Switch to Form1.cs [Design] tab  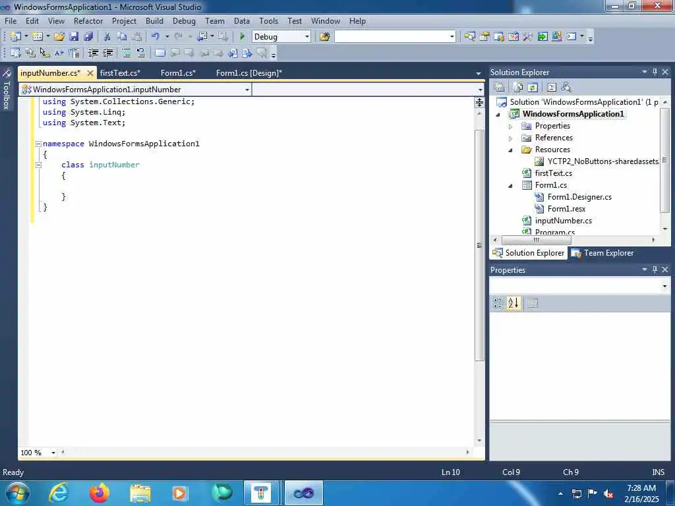tap(249, 73)
